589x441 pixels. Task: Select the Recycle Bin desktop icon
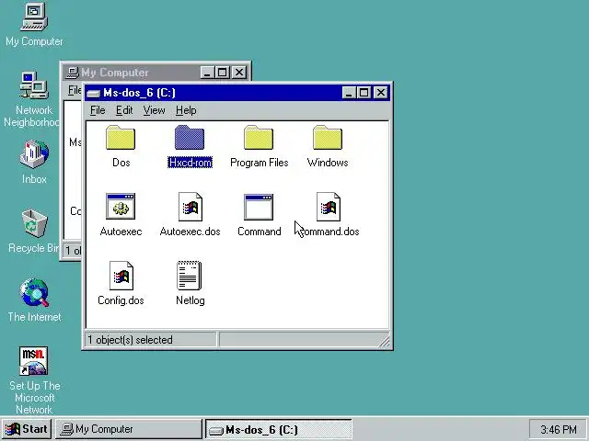(x=34, y=223)
